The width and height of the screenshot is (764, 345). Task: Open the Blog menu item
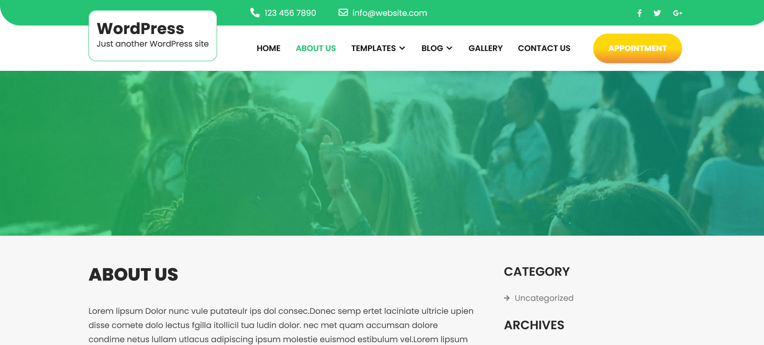point(432,48)
